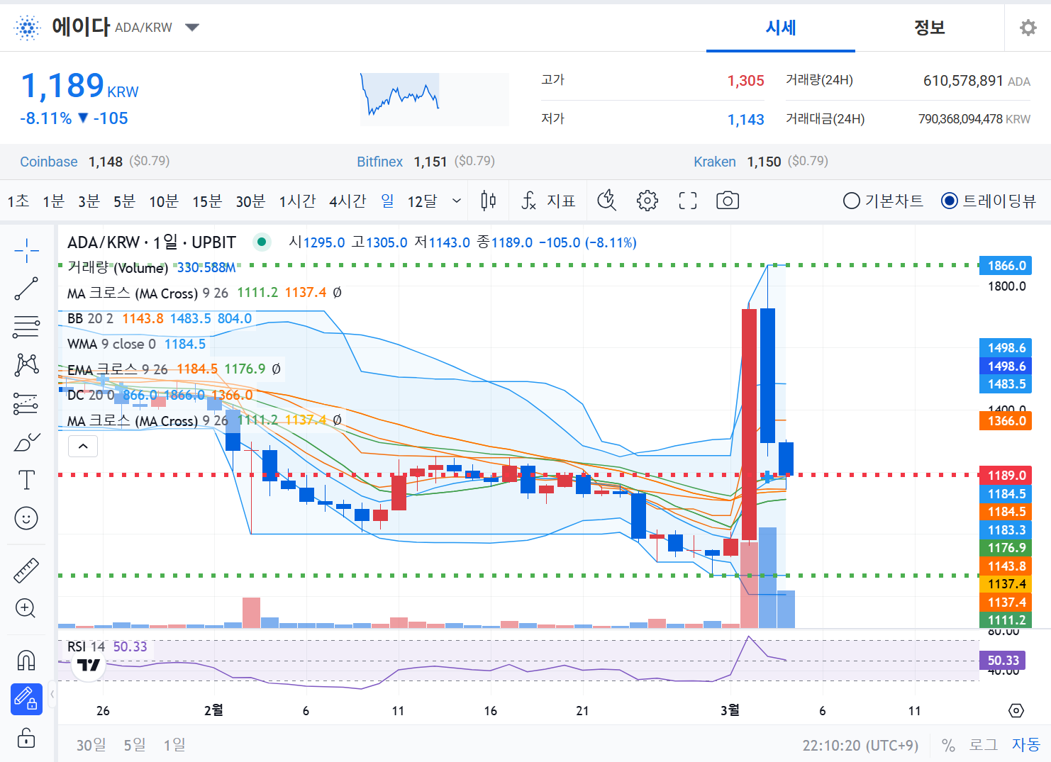Expand the ADA/KRW market dropdown arrow
This screenshot has height=762, width=1051.
point(192,28)
